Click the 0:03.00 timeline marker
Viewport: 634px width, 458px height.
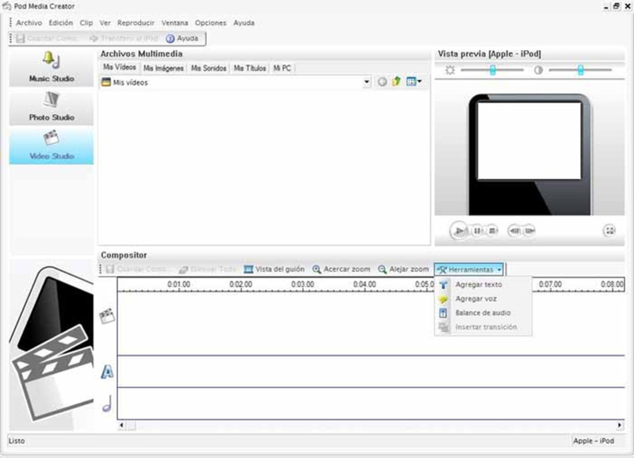coord(303,284)
